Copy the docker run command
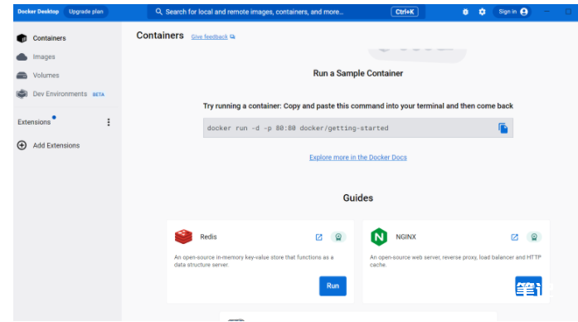This screenshot has height=322, width=578. (503, 128)
